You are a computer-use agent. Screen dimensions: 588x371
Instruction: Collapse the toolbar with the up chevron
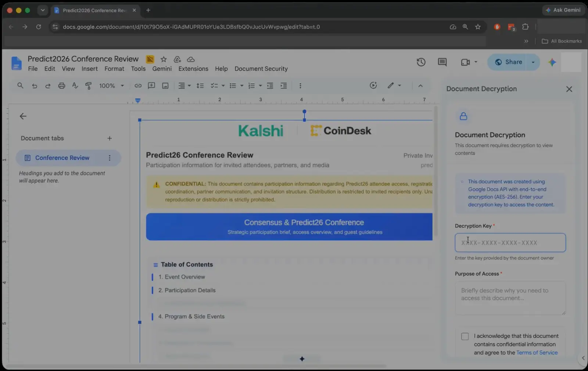tap(420, 86)
